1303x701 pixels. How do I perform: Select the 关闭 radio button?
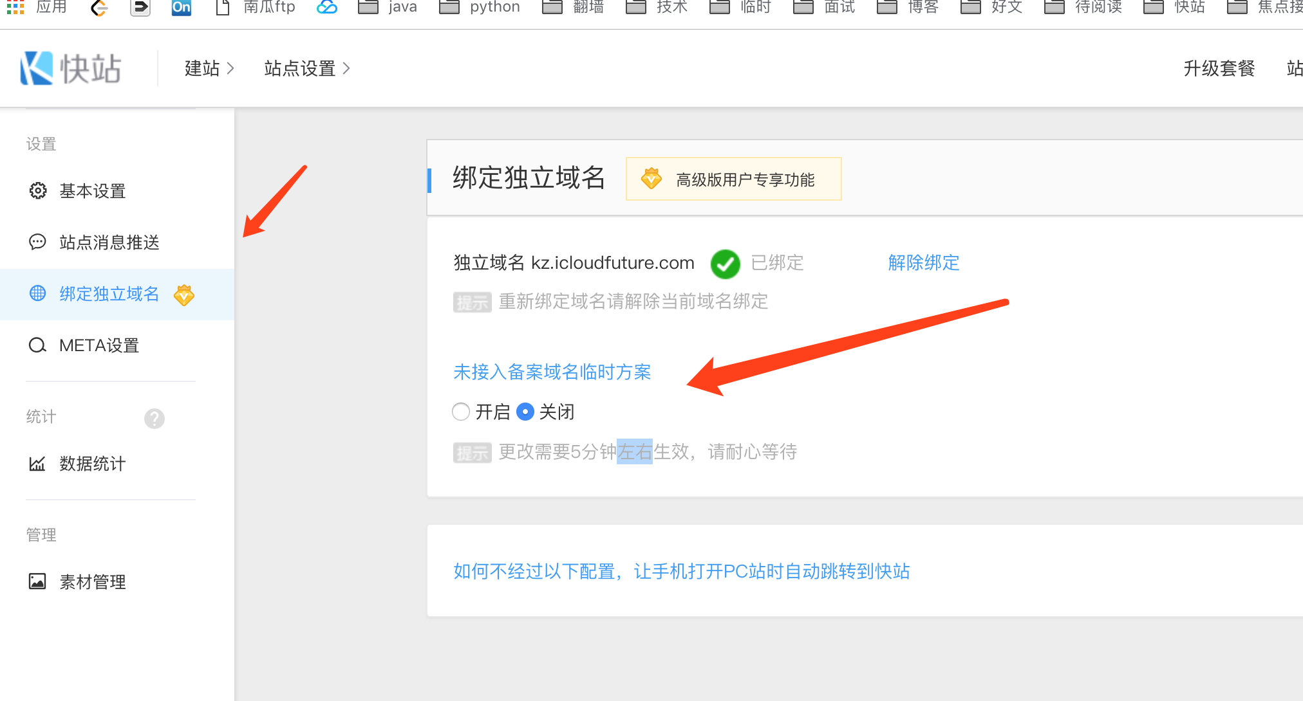(x=525, y=412)
